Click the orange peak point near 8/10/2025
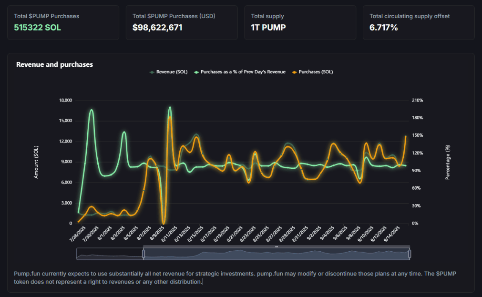 point(170,117)
